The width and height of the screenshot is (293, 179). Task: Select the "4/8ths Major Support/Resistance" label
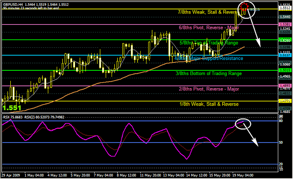[x=209, y=58]
